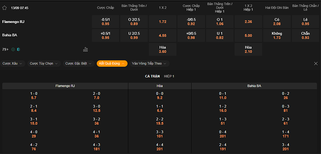This screenshot has width=321, height=154.
Task: Collapse the Kết Quả Đúng section
Action: tap(112, 64)
